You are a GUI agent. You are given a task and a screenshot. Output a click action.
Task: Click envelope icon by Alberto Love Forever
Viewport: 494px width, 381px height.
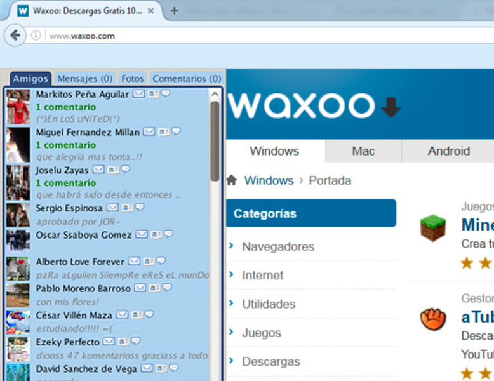pyautogui.click(x=134, y=261)
